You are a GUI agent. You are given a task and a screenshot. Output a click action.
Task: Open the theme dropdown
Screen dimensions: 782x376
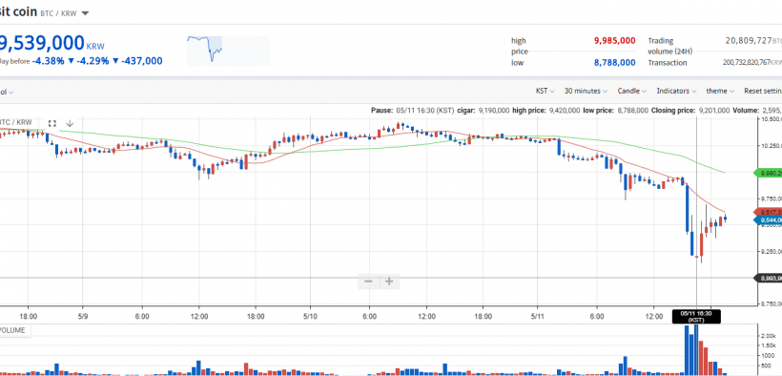[x=720, y=91]
